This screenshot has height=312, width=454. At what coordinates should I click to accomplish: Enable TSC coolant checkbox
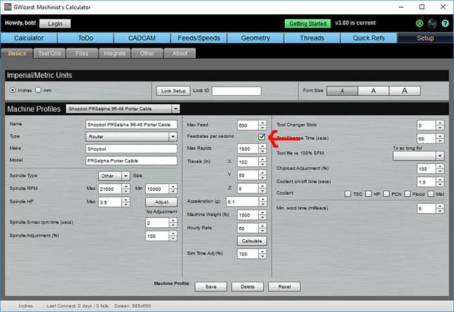pyautogui.click(x=348, y=194)
